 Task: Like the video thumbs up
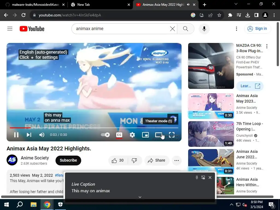(118, 161)
